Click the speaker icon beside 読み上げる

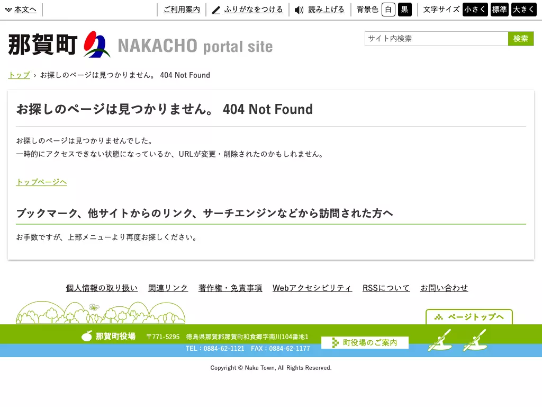click(299, 10)
